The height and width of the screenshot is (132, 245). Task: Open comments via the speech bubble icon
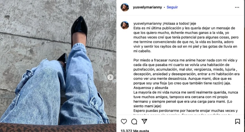[x=134, y=122]
